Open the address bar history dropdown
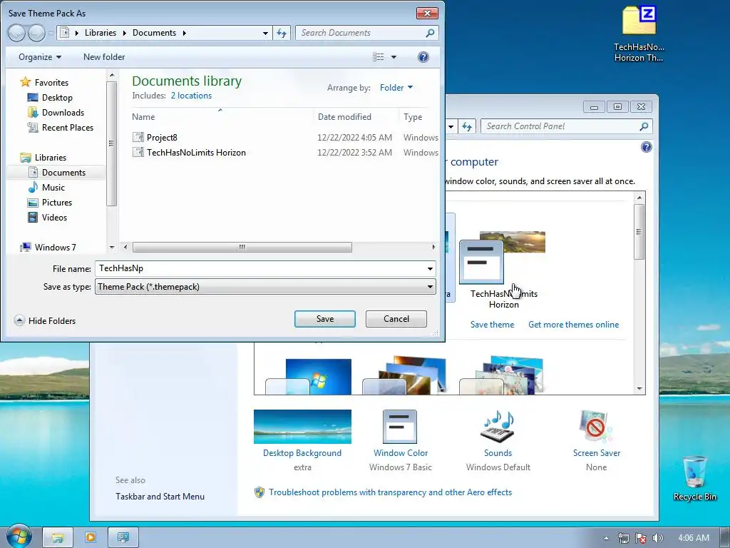 coord(265,33)
